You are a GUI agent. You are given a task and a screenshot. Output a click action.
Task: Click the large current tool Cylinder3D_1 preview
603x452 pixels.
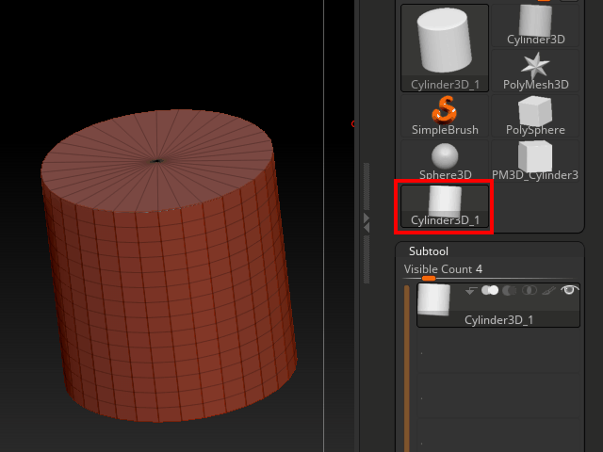[x=445, y=47]
